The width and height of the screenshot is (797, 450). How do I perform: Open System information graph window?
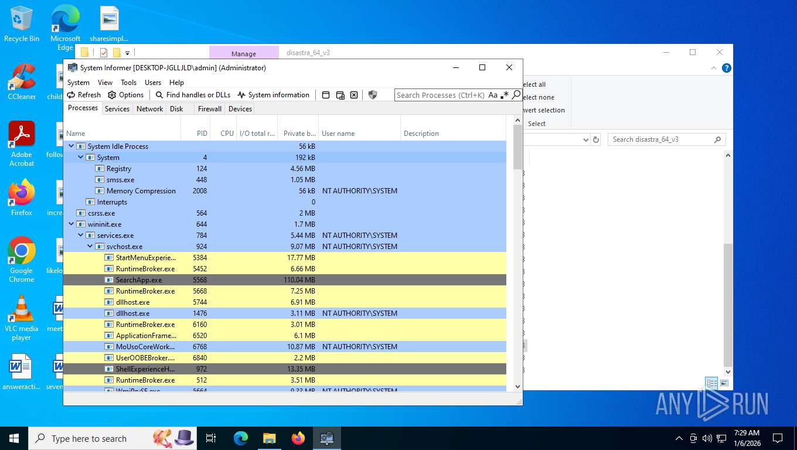point(273,95)
